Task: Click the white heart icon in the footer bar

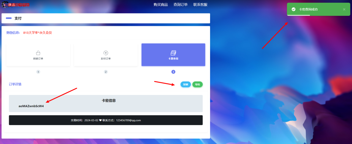Action: (x=100, y=120)
